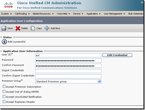Image resolution: width=145 pixels, height=110 pixels.
Task: Toggle Accept Unsolicited Notification checkbox
Action: (4, 97)
